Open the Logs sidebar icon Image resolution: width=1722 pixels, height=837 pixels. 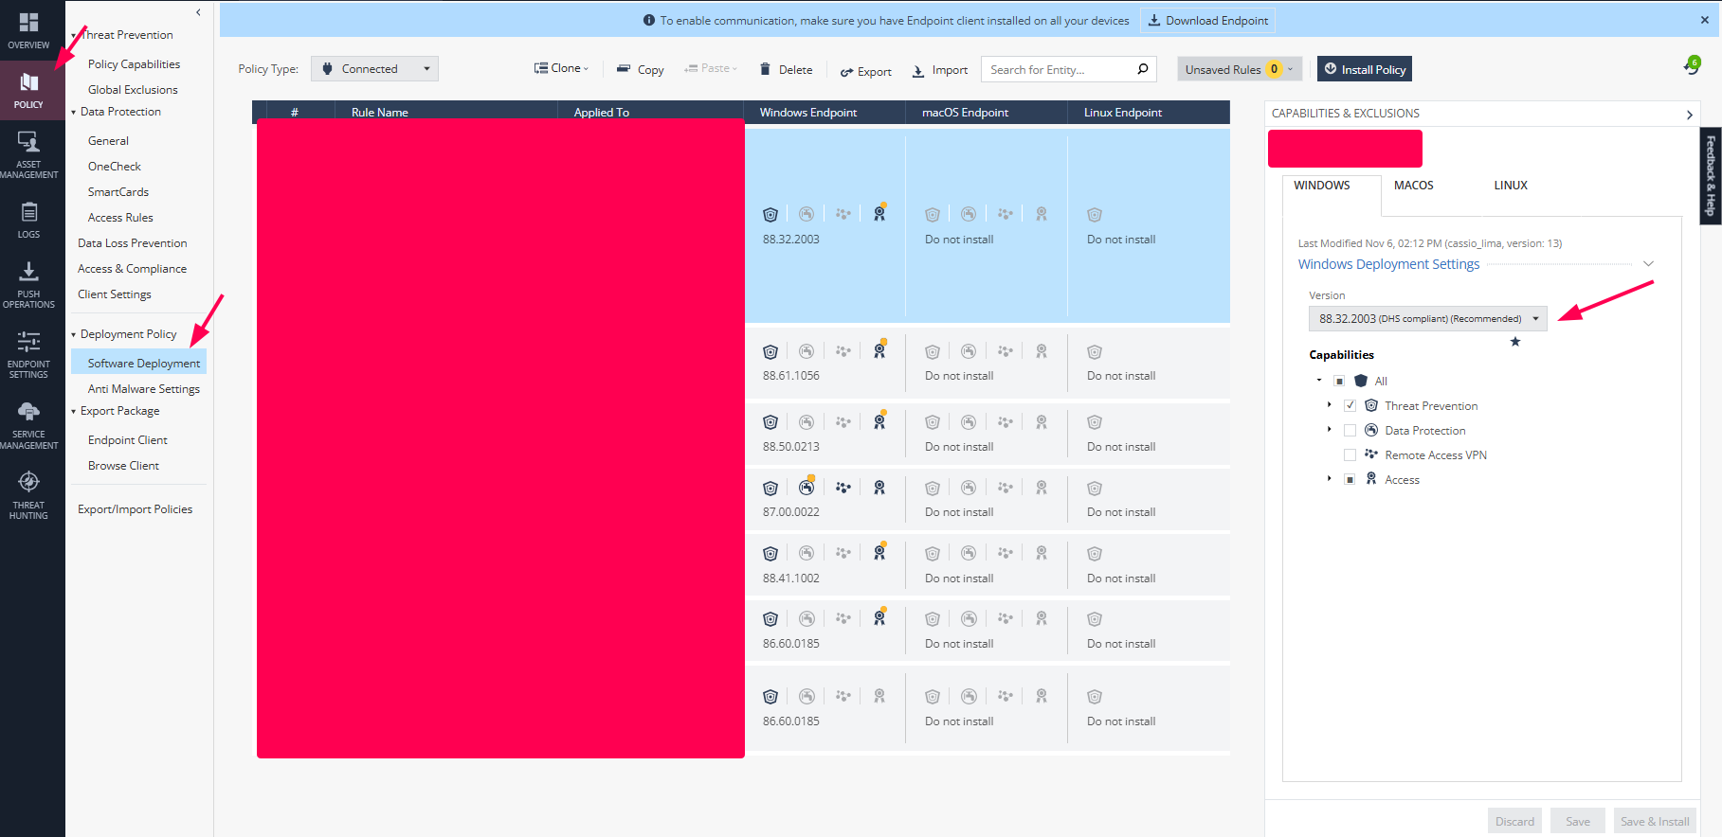[28, 212]
